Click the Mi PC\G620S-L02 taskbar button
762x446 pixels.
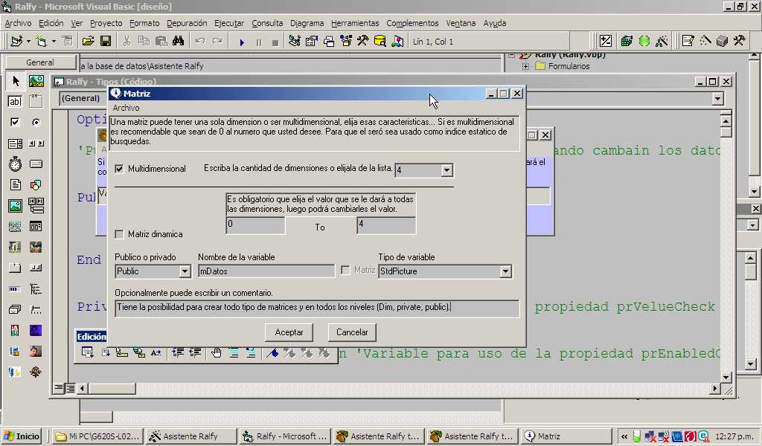pyautogui.click(x=98, y=436)
